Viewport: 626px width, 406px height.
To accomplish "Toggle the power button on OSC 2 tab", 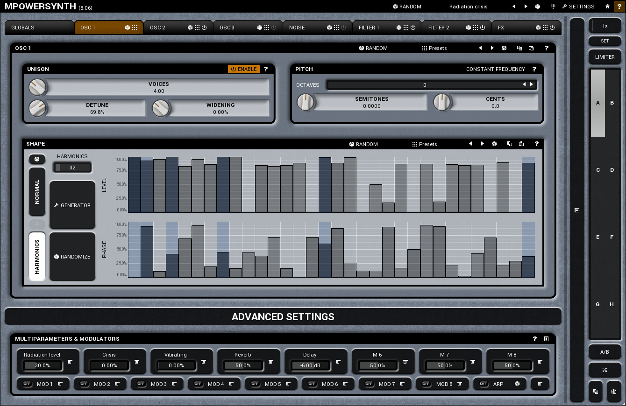I will (x=204, y=28).
